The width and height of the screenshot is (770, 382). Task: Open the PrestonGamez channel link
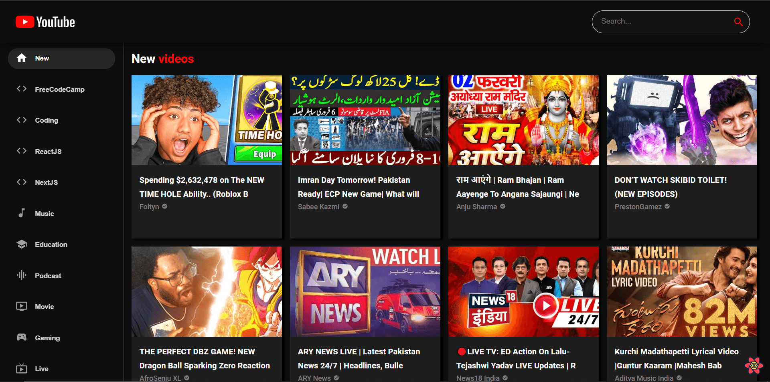click(x=638, y=206)
